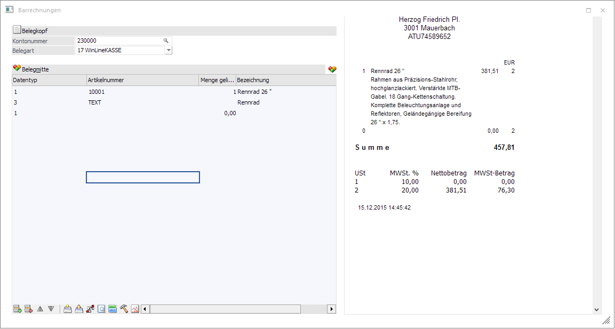This screenshot has height=329, width=615.
Task: Select the Belegart field 17 WinLineKASSE
Action: click(120, 50)
